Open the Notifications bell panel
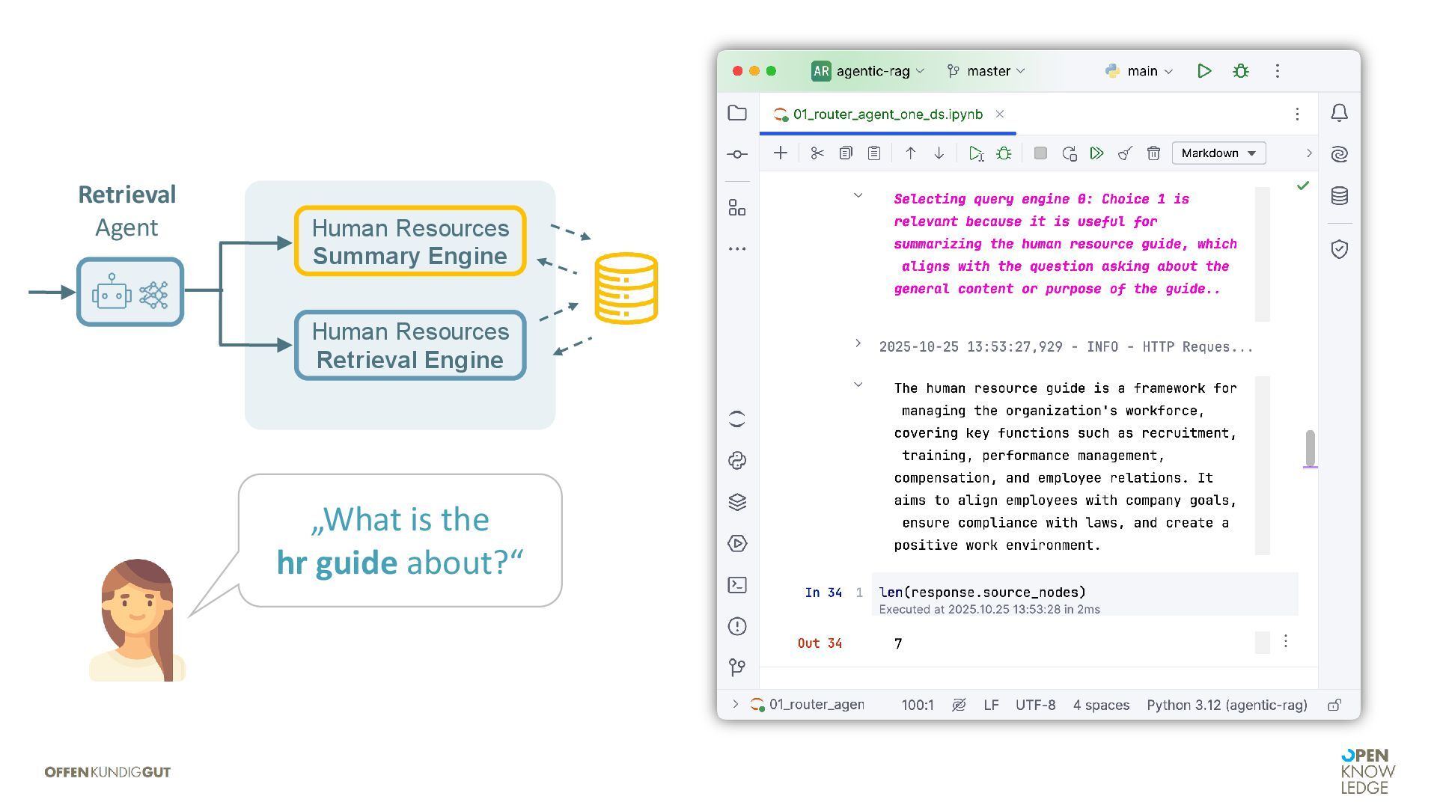The width and height of the screenshot is (1437, 808). [x=1339, y=113]
